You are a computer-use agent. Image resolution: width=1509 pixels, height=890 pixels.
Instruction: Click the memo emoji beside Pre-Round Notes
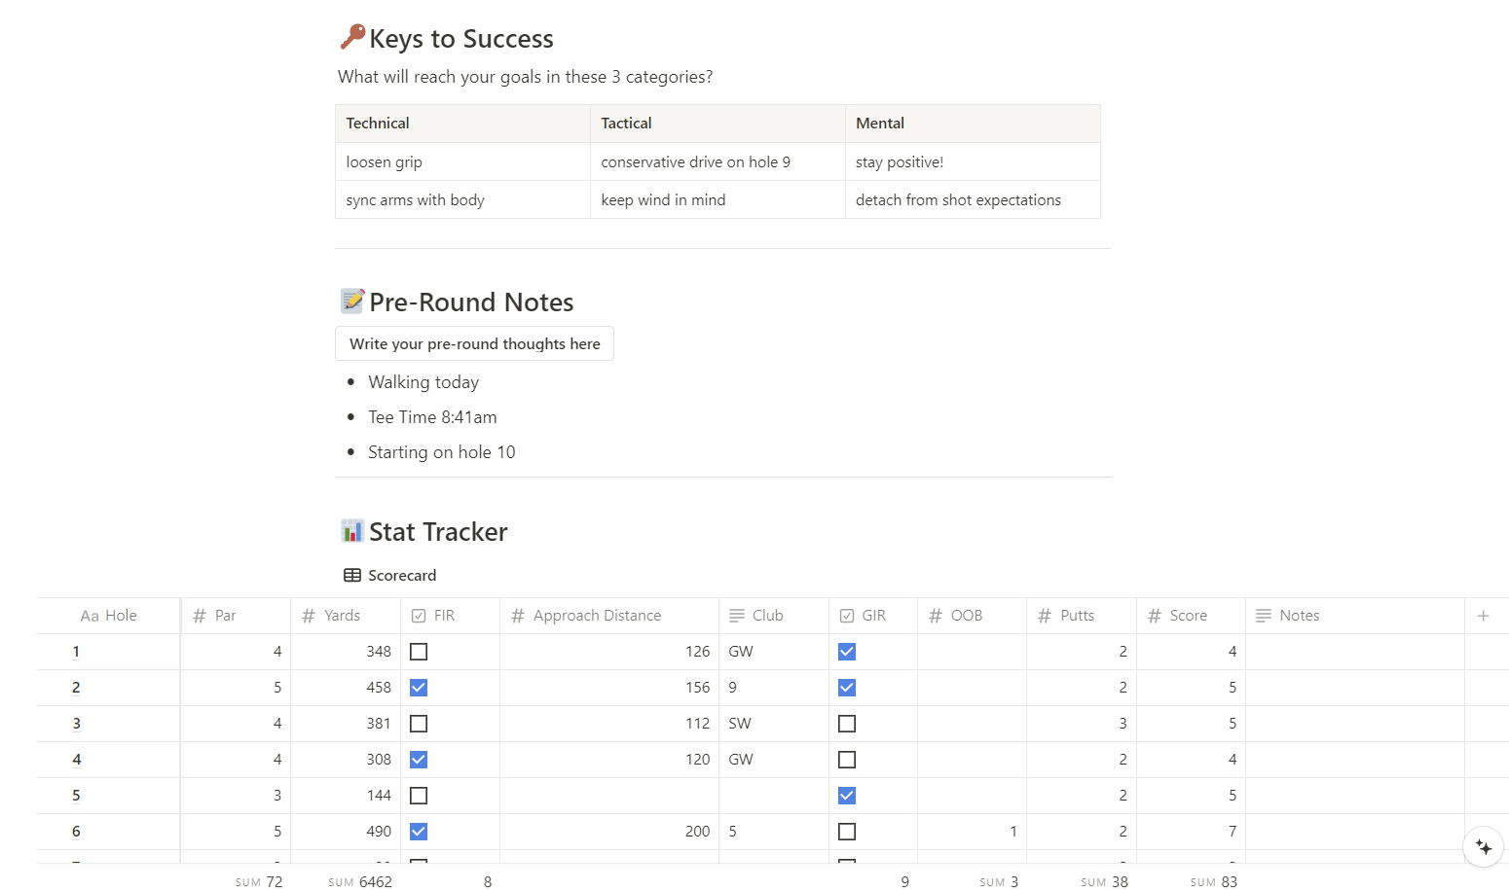tap(351, 302)
